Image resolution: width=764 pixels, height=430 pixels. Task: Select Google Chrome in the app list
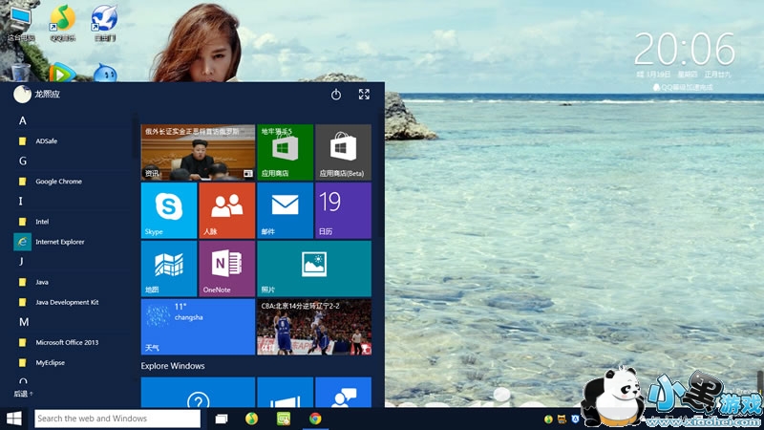(58, 182)
